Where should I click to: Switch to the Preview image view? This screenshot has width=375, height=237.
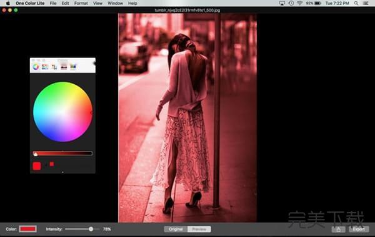click(x=199, y=229)
